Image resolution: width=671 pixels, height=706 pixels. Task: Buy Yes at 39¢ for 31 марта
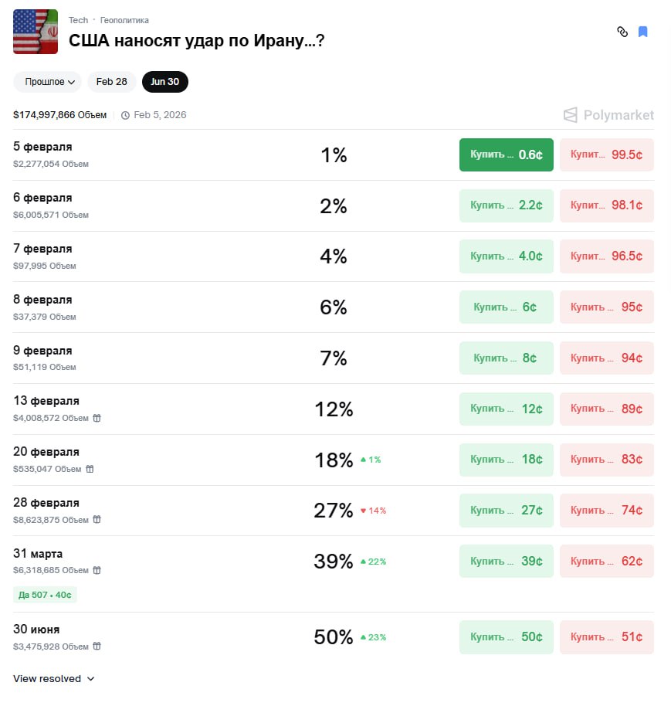point(506,561)
